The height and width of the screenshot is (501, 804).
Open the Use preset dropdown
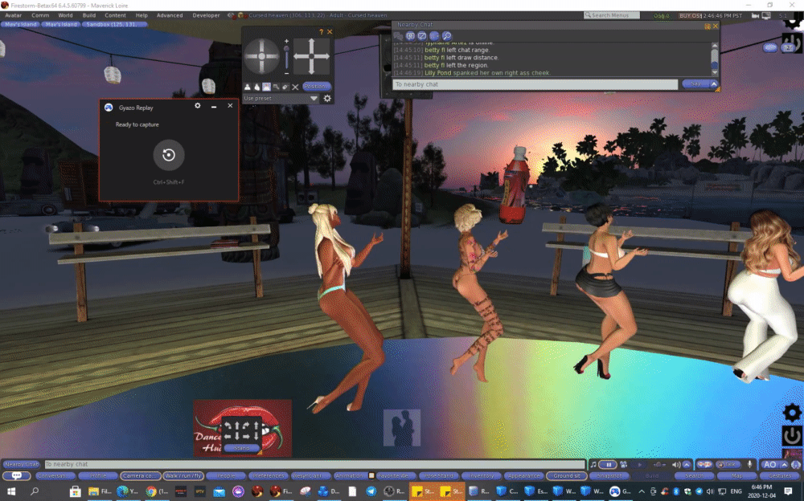click(x=281, y=99)
